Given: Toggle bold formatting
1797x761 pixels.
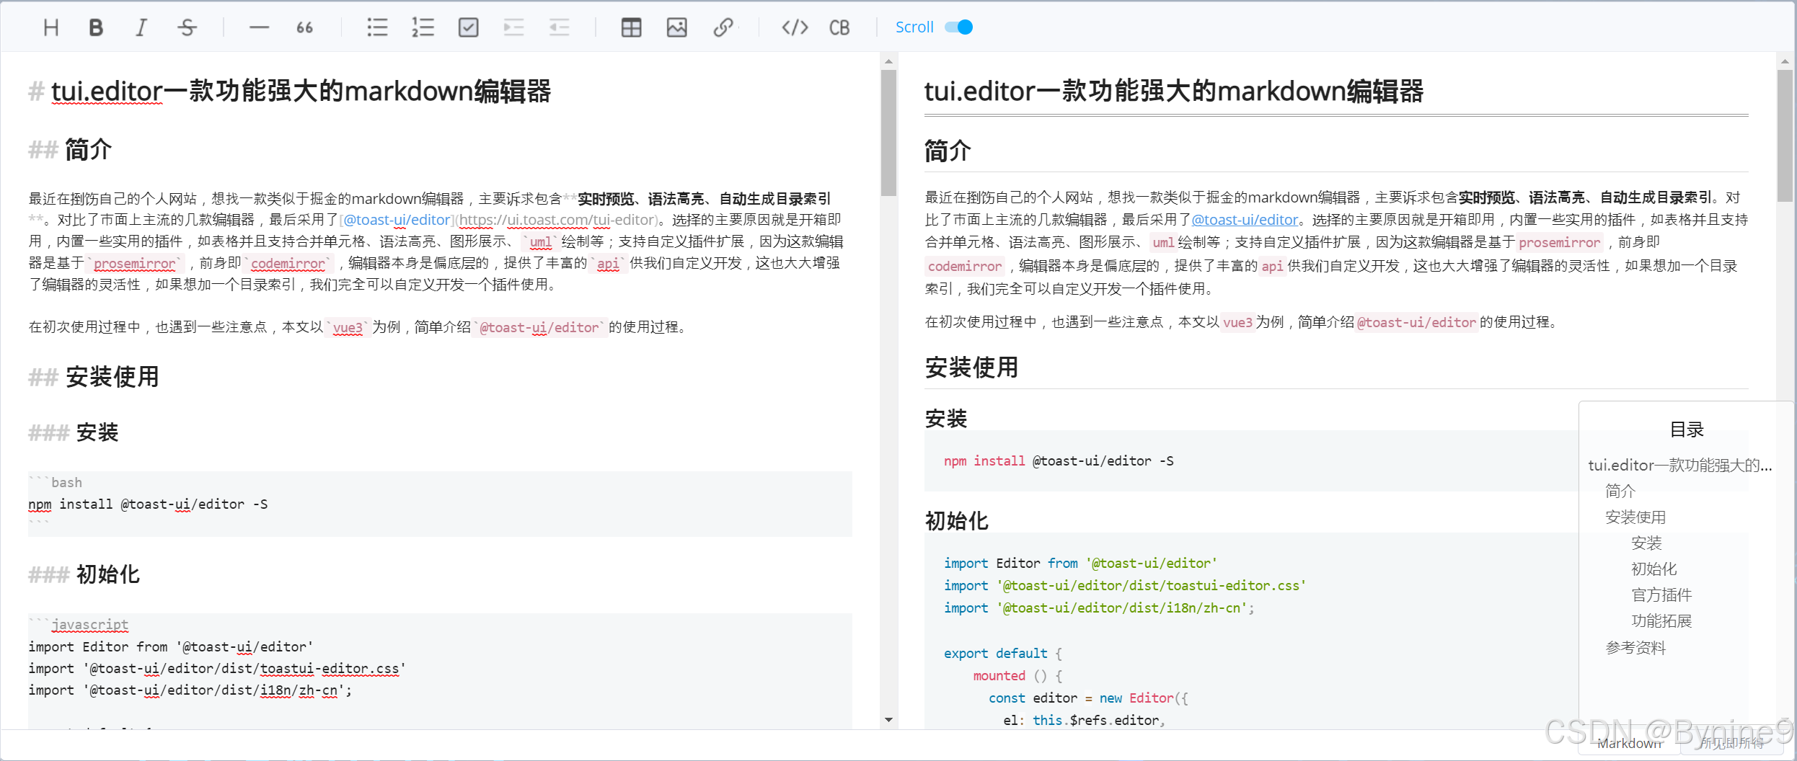Looking at the screenshot, I should point(96,27).
